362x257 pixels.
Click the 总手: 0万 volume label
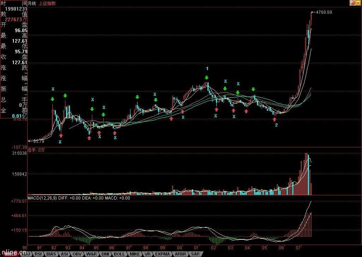(x=36, y=150)
